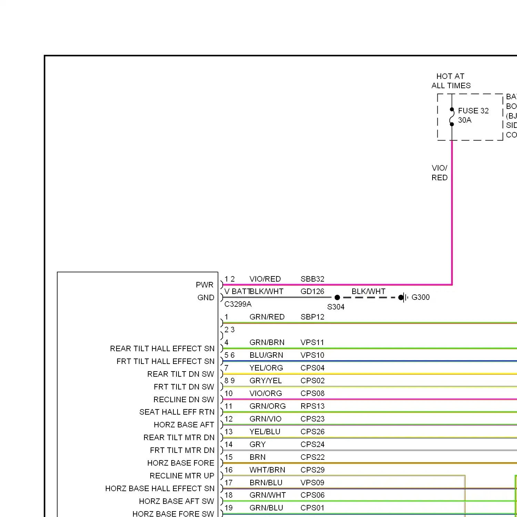Click REAR TILT HALL EFFECT SN label
The width and height of the screenshot is (517, 517).
coord(162,348)
